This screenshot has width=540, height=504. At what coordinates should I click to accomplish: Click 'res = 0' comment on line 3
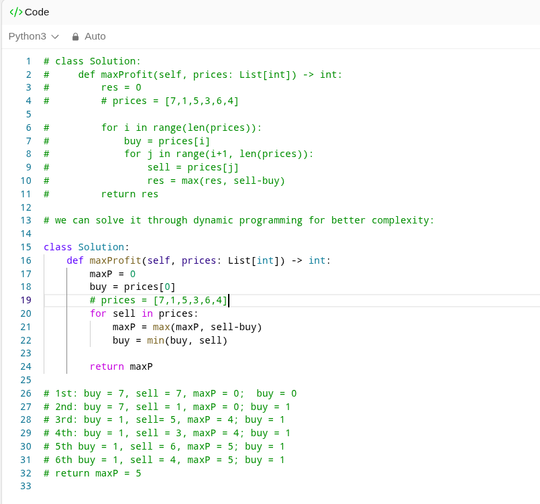click(121, 87)
